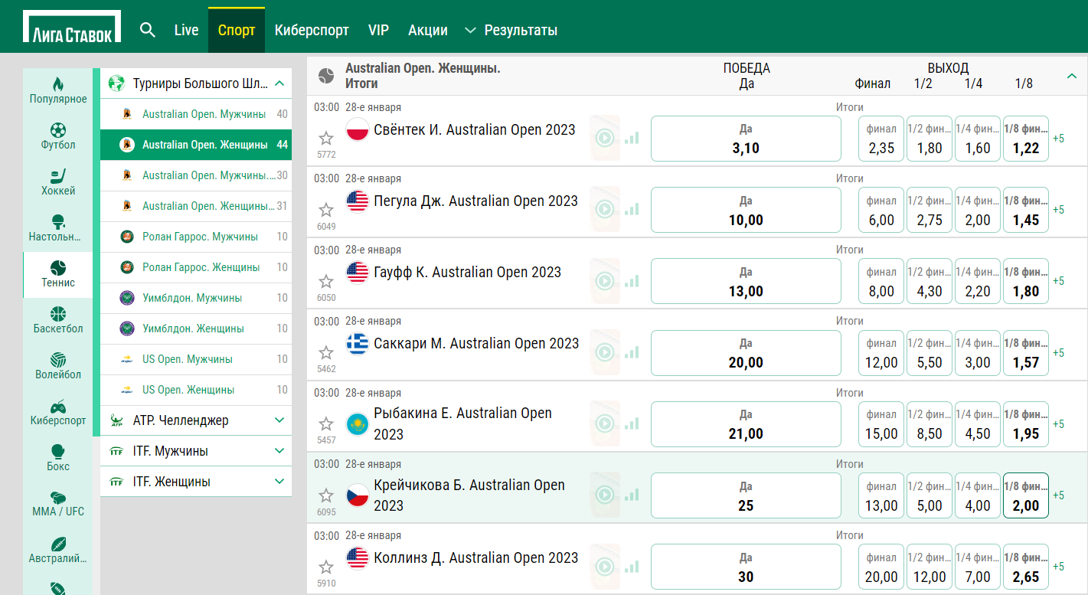Image resolution: width=1088 pixels, height=595 pixels.
Task: Favorite the Пегула Дж. event star
Action: pos(326,209)
